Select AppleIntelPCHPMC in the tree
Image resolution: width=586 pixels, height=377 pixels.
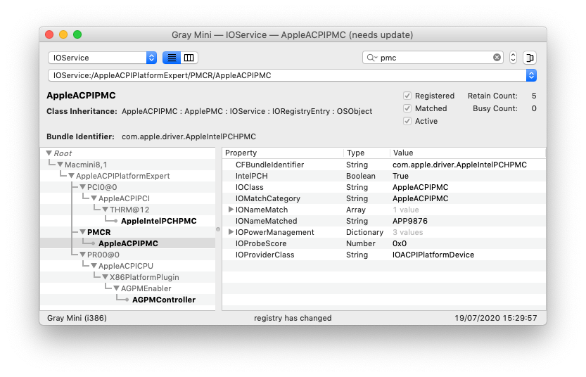pyautogui.click(x=158, y=221)
